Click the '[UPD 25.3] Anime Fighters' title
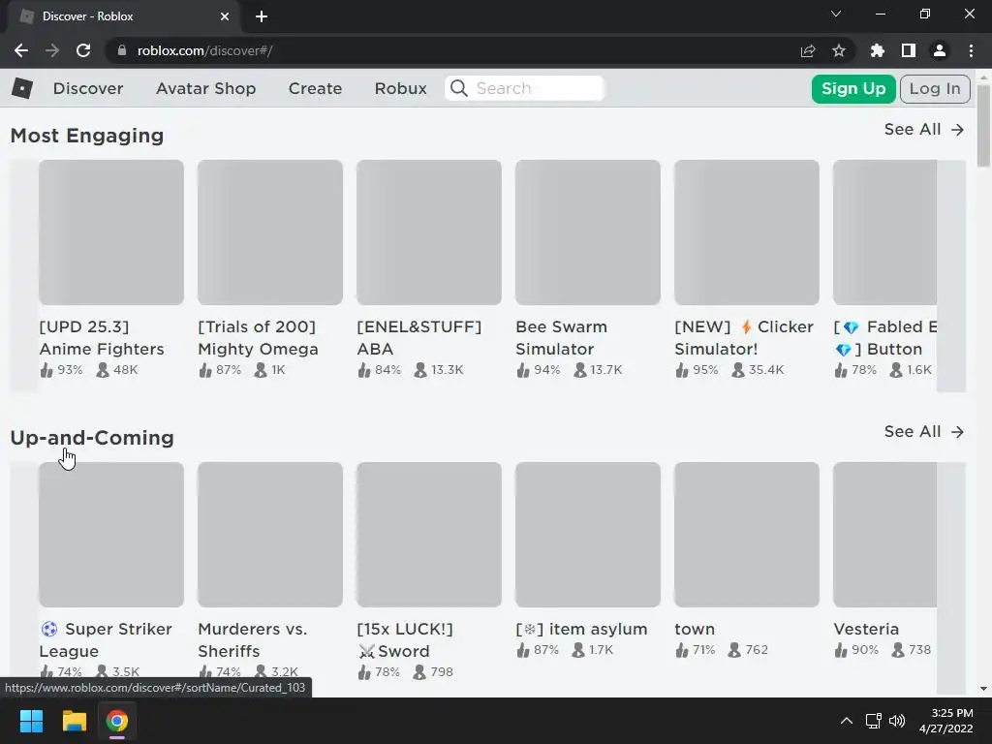 click(x=102, y=338)
